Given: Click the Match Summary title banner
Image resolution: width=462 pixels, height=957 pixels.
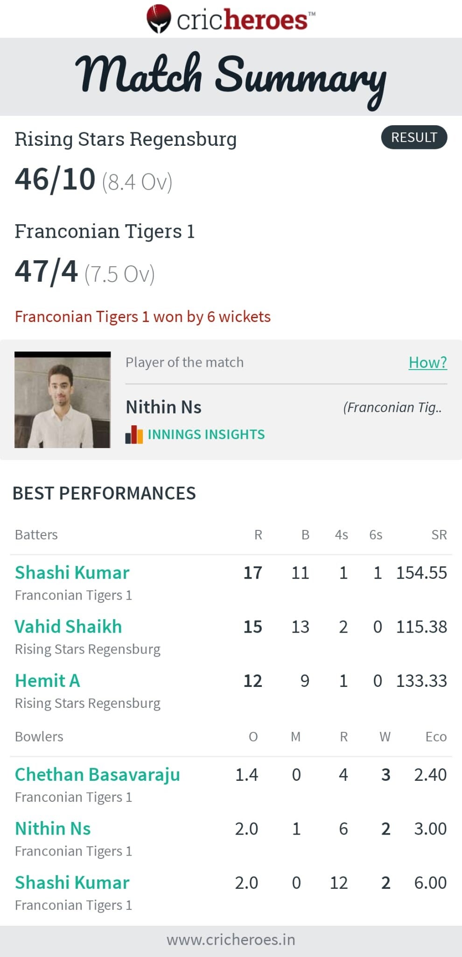Looking at the screenshot, I should (x=231, y=77).
